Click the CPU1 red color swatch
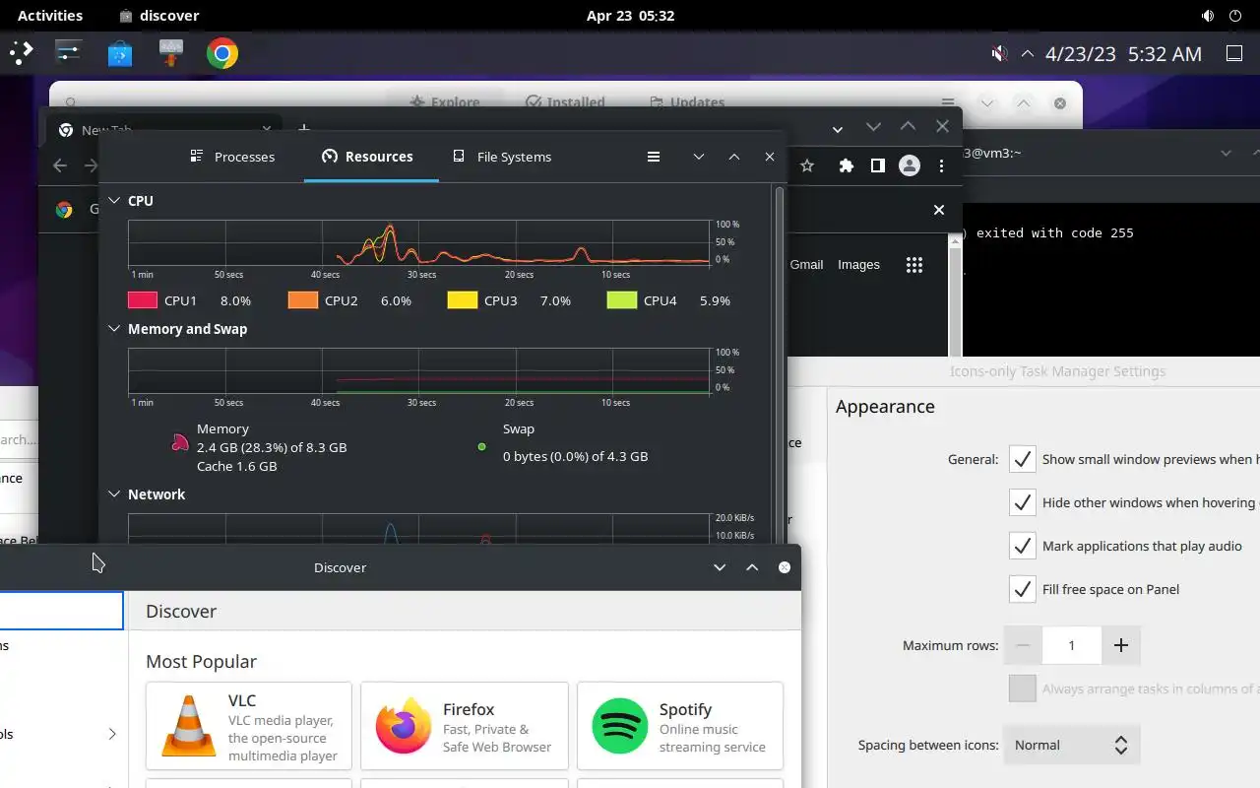 point(143,300)
